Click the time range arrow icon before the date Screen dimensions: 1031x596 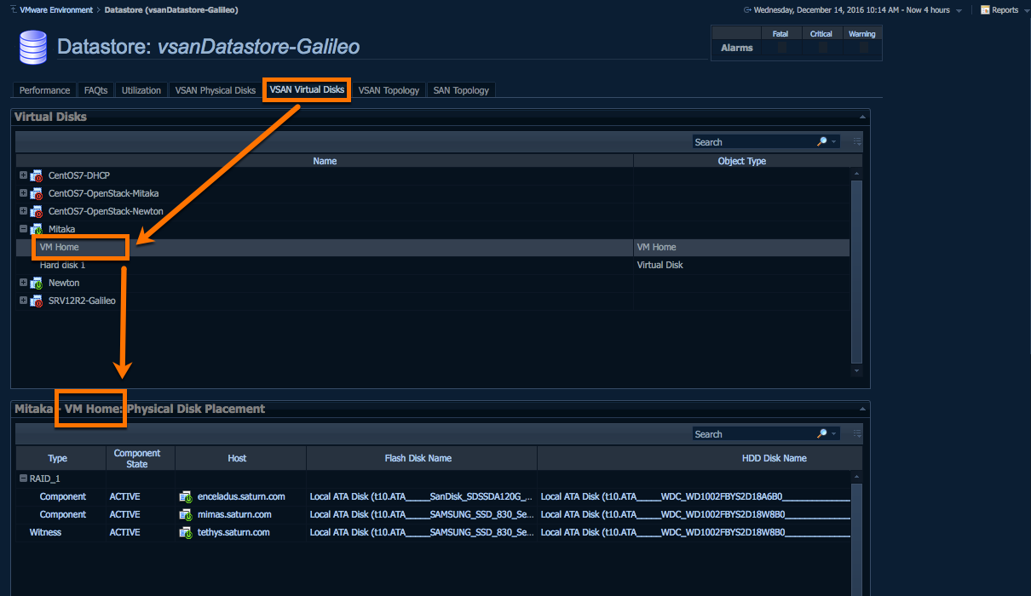pyautogui.click(x=747, y=10)
